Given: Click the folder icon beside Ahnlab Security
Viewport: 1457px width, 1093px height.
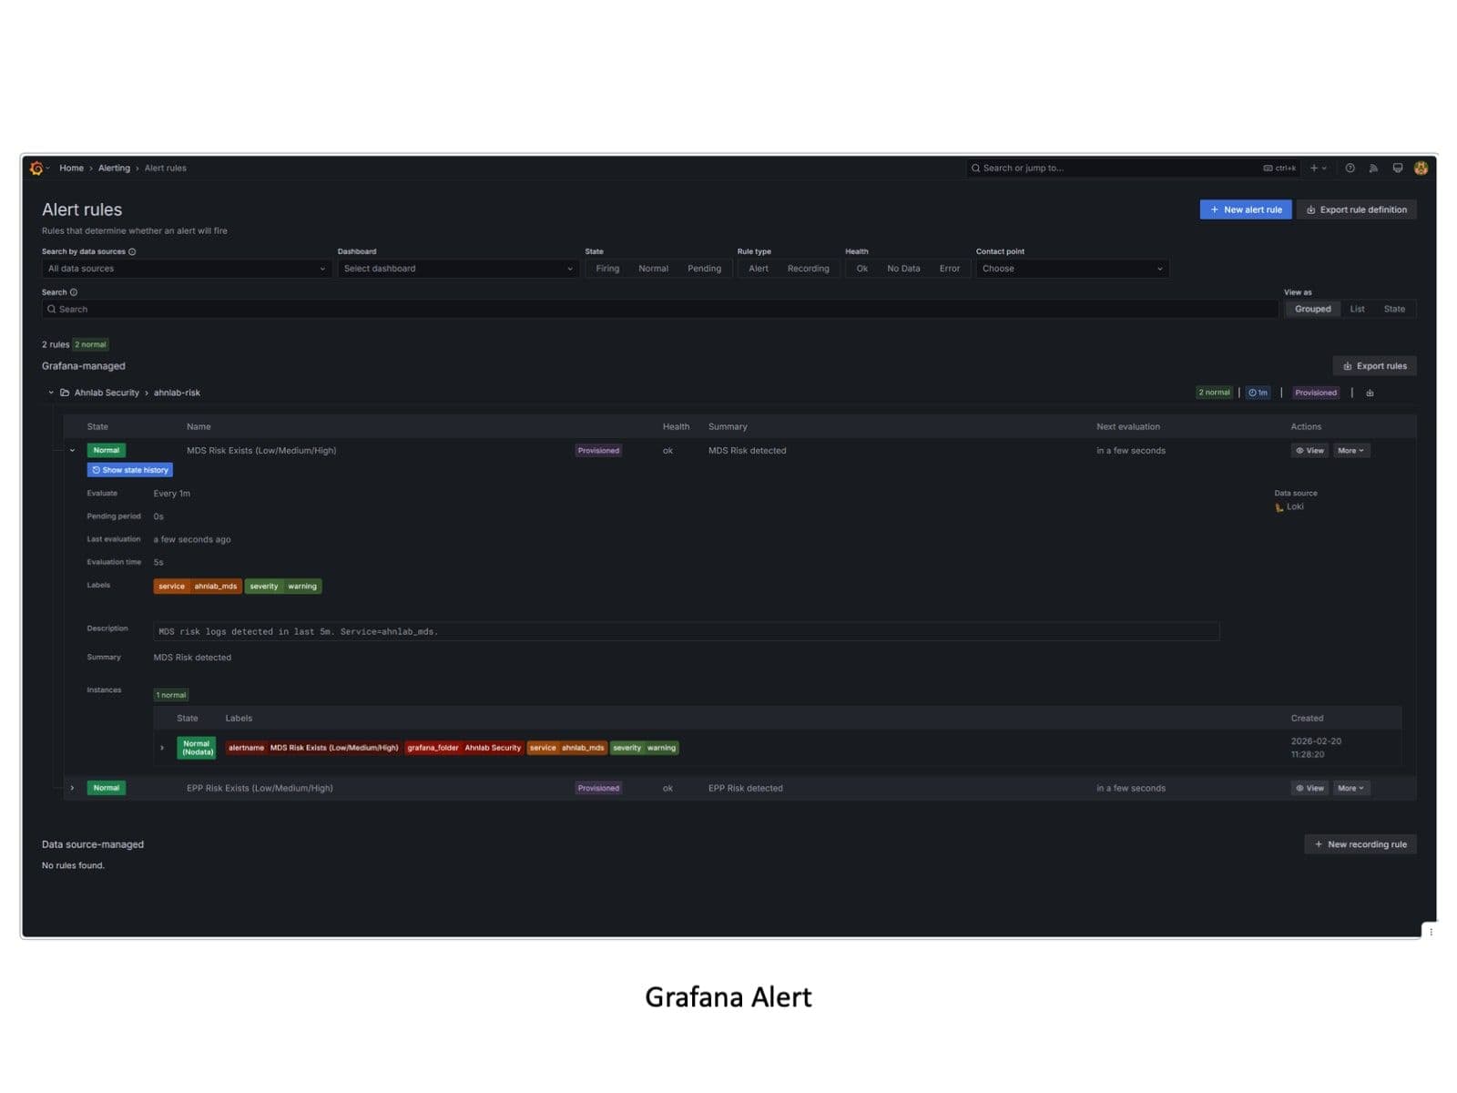Looking at the screenshot, I should click(x=65, y=393).
